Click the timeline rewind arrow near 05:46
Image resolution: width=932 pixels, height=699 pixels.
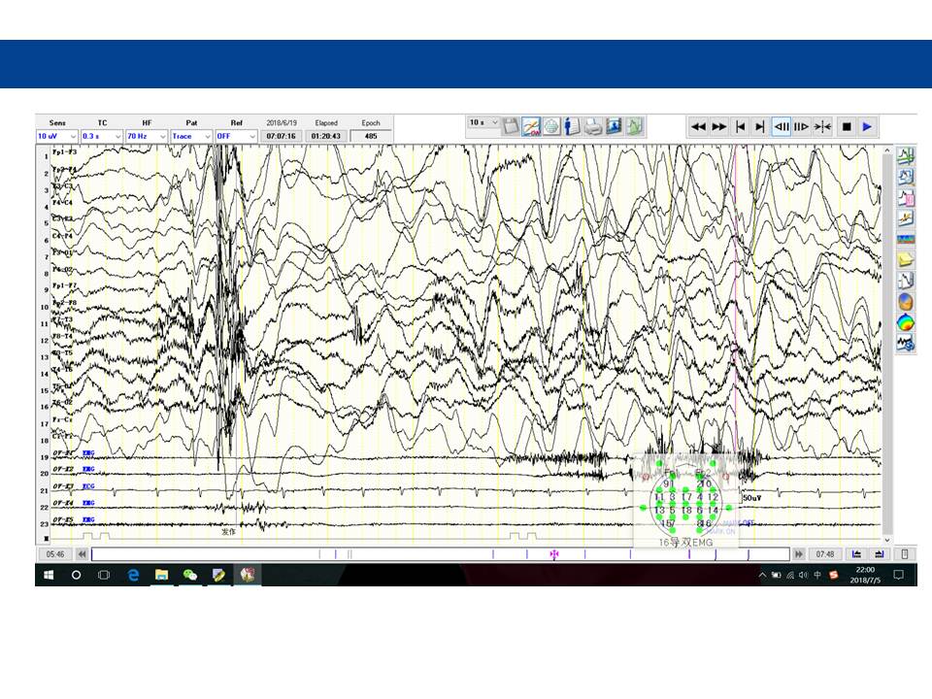pyautogui.click(x=82, y=554)
